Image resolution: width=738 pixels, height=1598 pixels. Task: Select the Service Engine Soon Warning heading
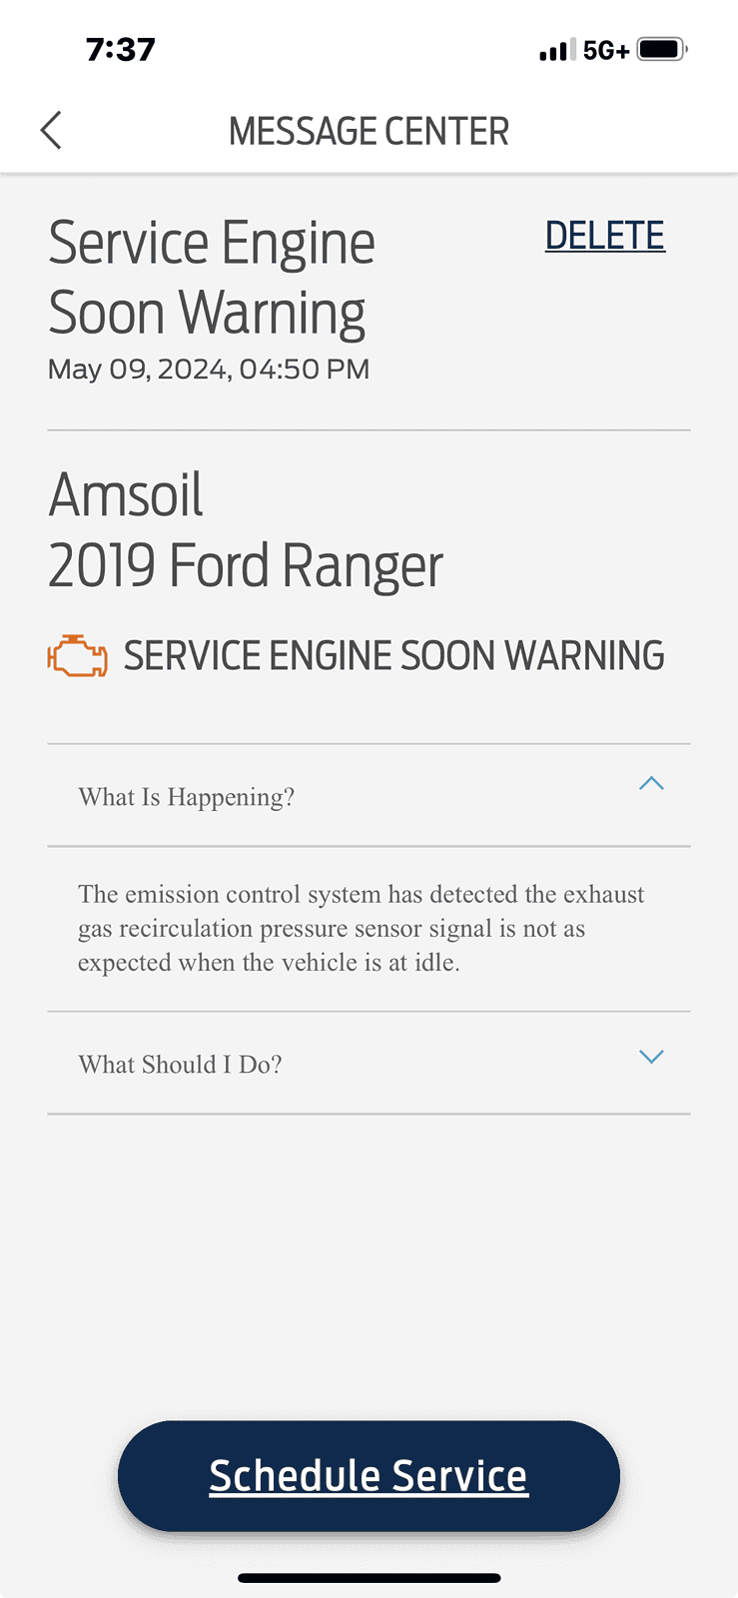click(x=212, y=275)
